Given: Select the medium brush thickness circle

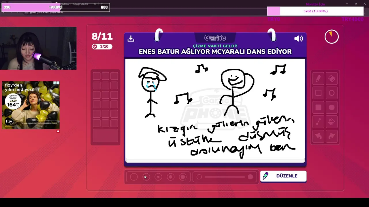Looking at the screenshot, I should (158, 177).
